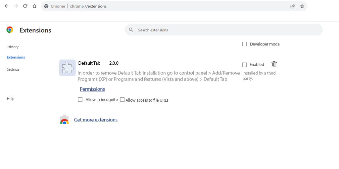Enable the Developer mode checkbox
This screenshot has width=339, height=169.
245,44
